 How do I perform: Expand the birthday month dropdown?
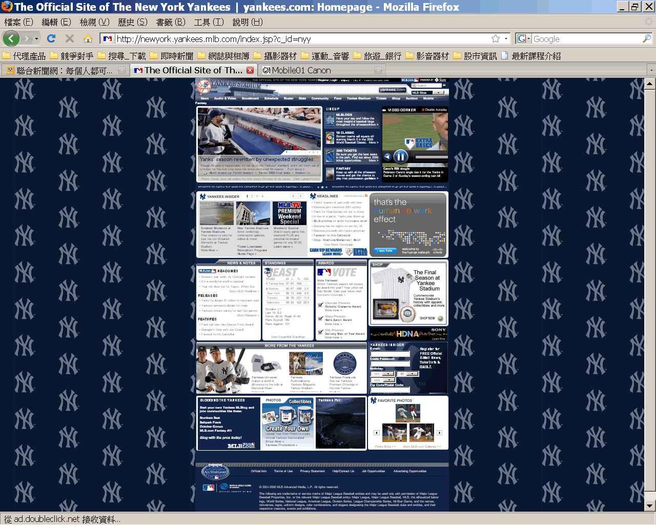point(388,374)
